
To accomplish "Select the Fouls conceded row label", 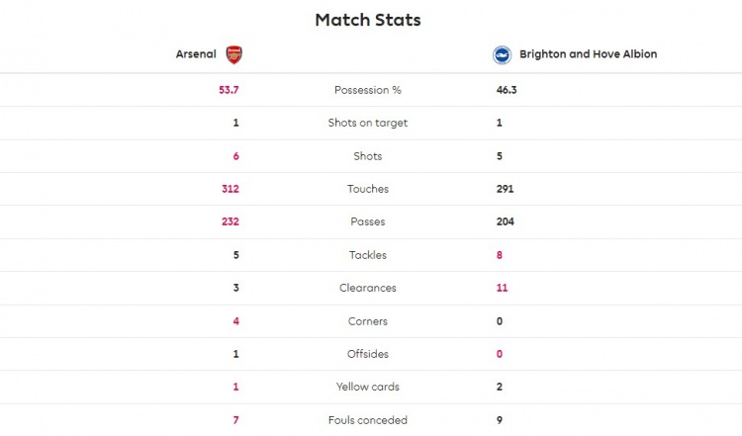I will coord(368,420).
